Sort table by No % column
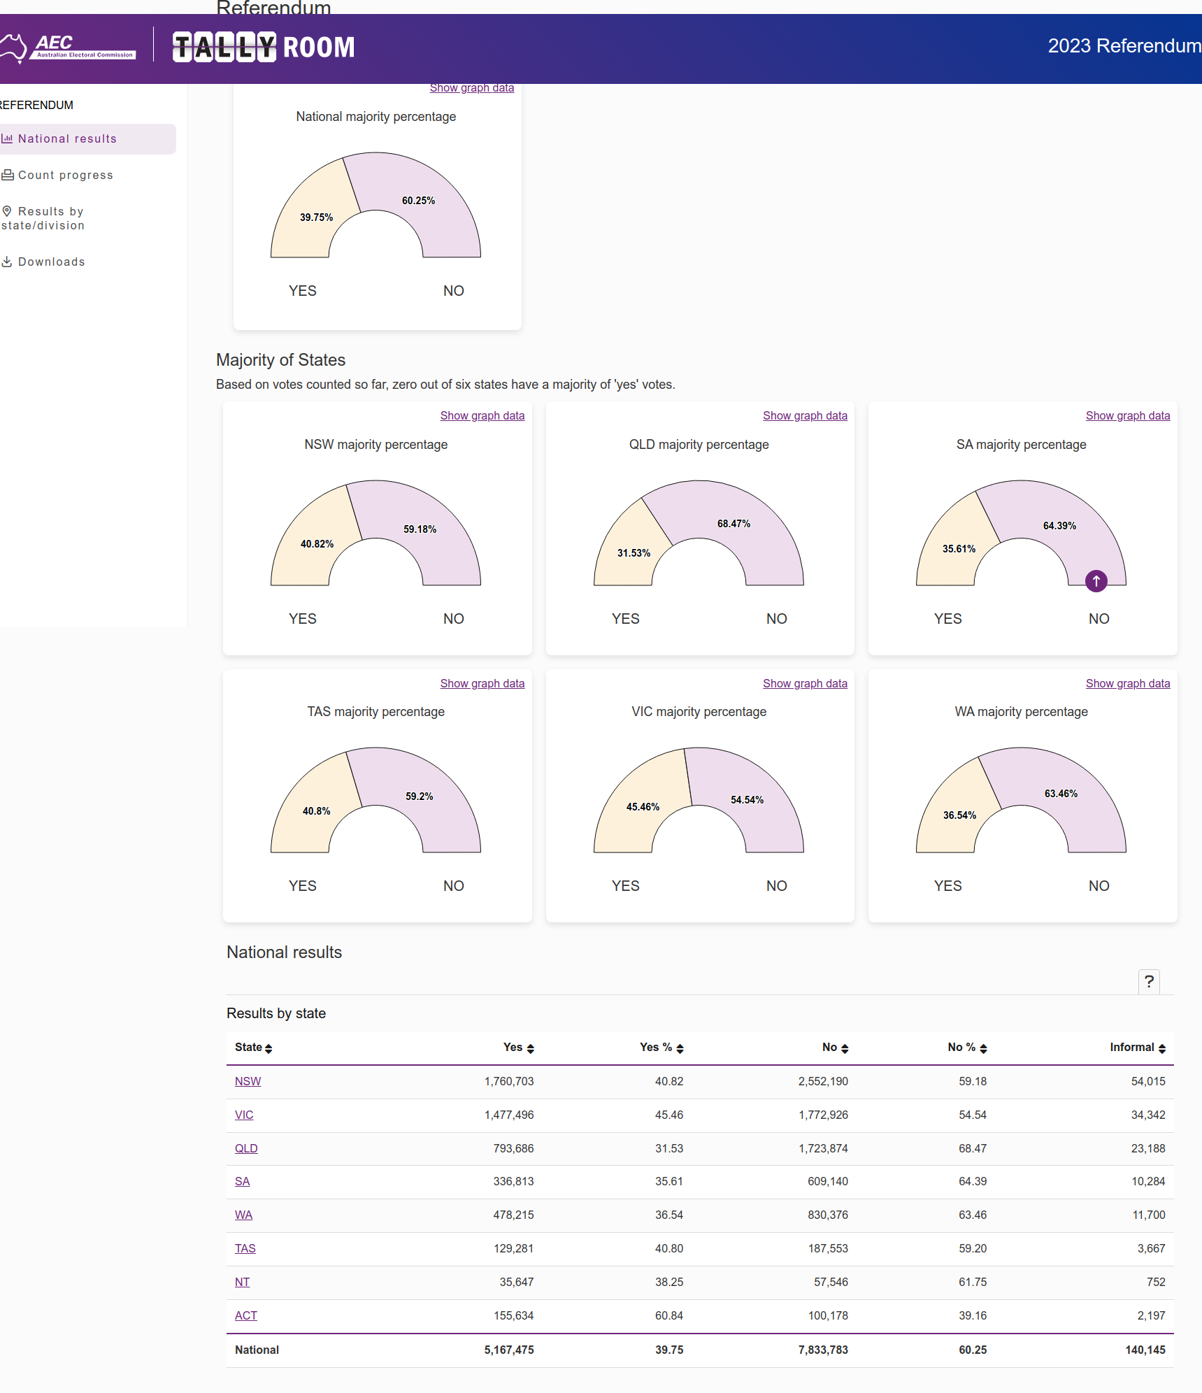Image resolution: width=1202 pixels, height=1393 pixels. tap(967, 1048)
